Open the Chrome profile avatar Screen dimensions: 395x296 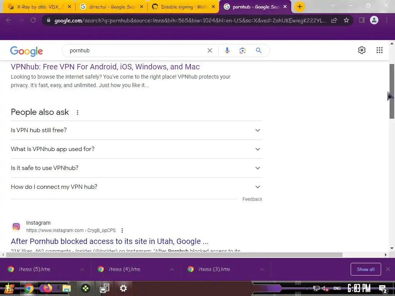pos(374,20)
